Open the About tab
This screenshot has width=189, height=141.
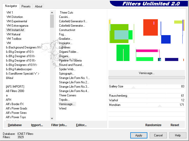point(39,6)
